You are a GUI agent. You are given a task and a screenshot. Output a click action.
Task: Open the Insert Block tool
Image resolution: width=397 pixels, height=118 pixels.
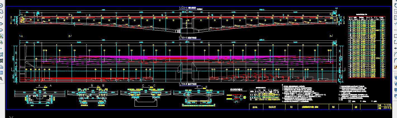click(x=1, y=36)
